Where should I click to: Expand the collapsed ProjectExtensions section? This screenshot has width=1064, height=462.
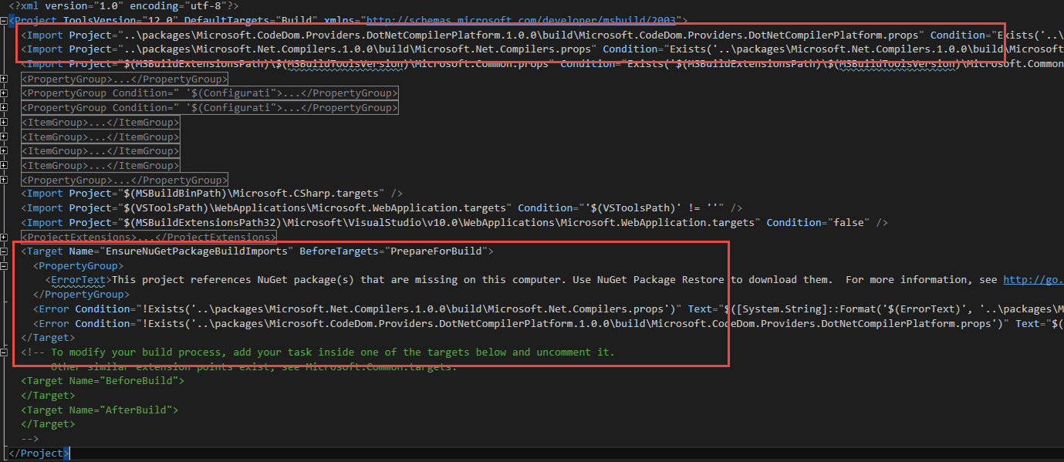tap(5, 237)
